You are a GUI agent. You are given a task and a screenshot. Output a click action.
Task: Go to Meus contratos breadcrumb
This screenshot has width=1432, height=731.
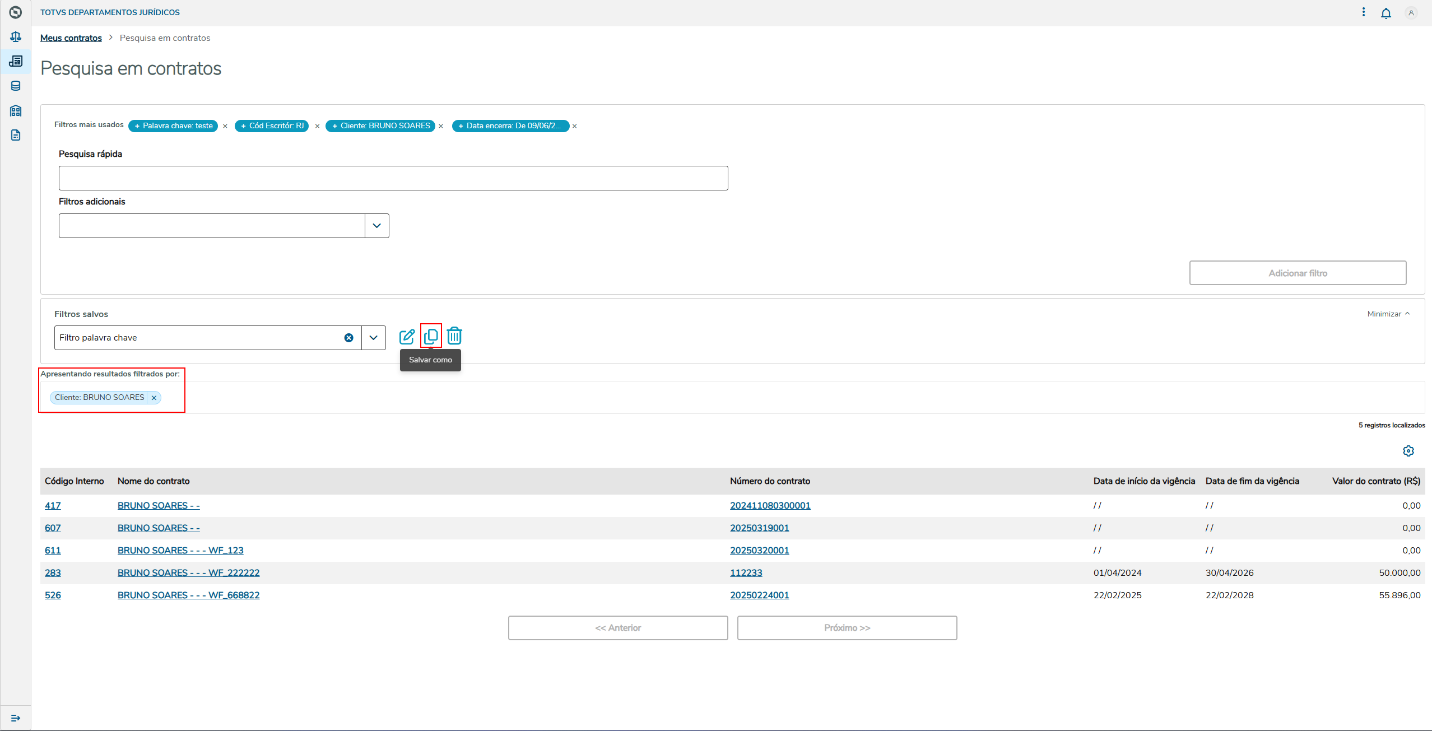[x=71, y=38]
